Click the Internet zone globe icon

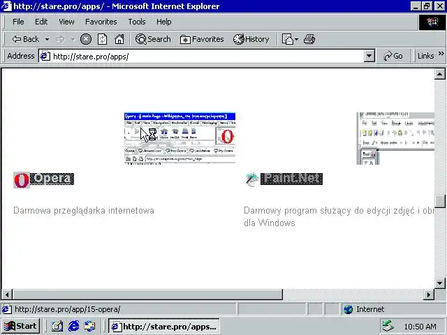pyautogui.click(x=348, y=309)
